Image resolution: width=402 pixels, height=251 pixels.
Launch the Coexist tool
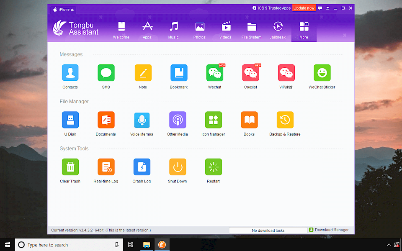point(250,73)
